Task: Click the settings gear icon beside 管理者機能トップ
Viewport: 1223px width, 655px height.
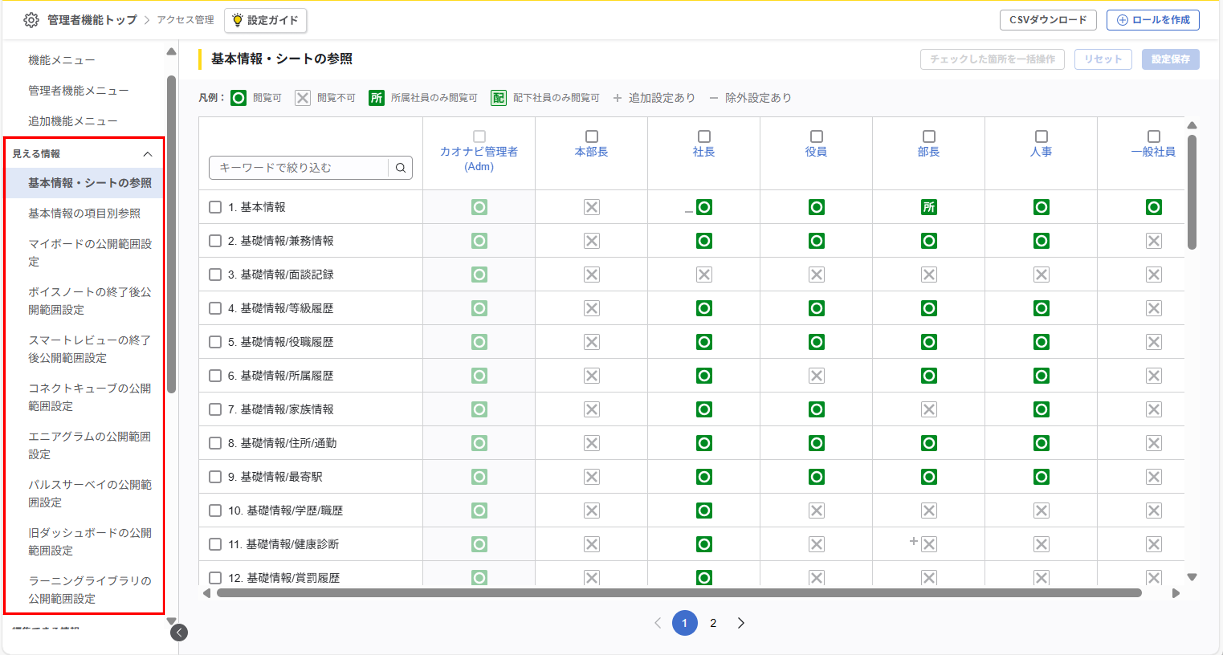Action: [x=31, y=20]
